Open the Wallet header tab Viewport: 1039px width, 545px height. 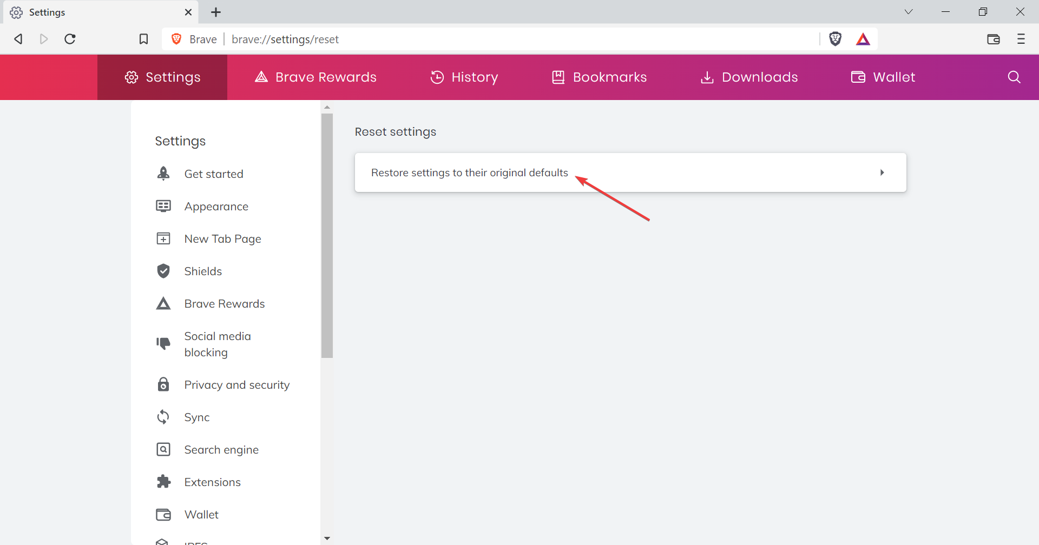883,77
